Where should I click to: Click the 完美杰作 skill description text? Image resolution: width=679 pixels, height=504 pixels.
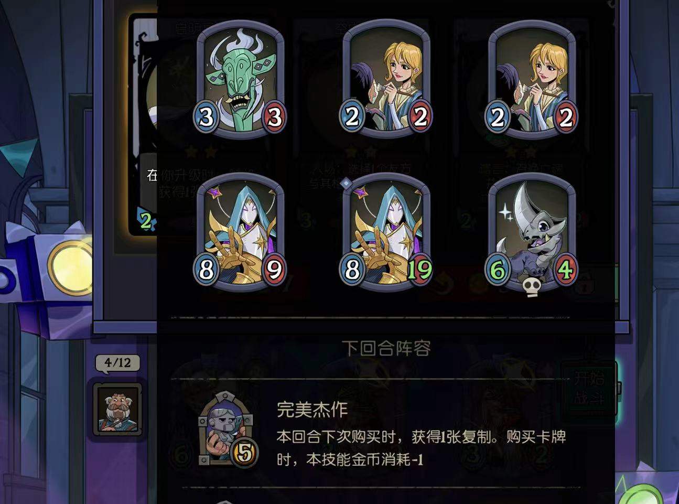pyautogui.click(x=421, y=448)
